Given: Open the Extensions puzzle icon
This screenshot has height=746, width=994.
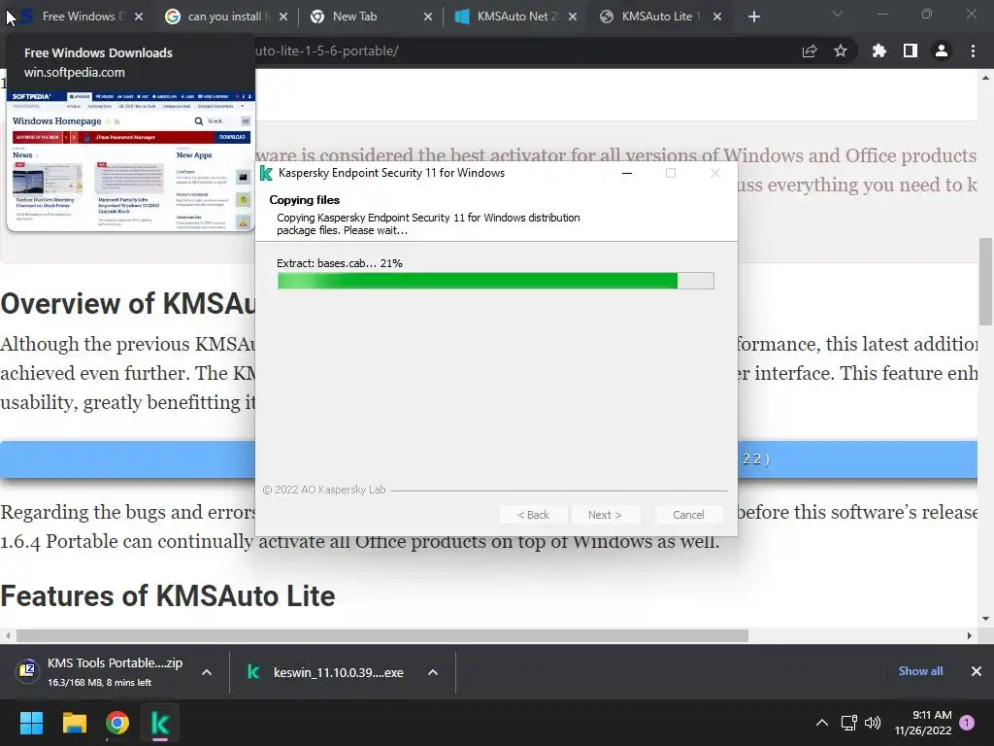Looking at the screenshot, I should coord(879,51).
